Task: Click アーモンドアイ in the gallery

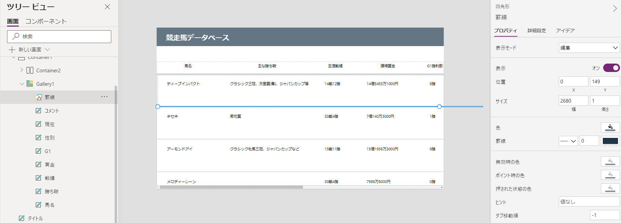Action: click(180, 149)
